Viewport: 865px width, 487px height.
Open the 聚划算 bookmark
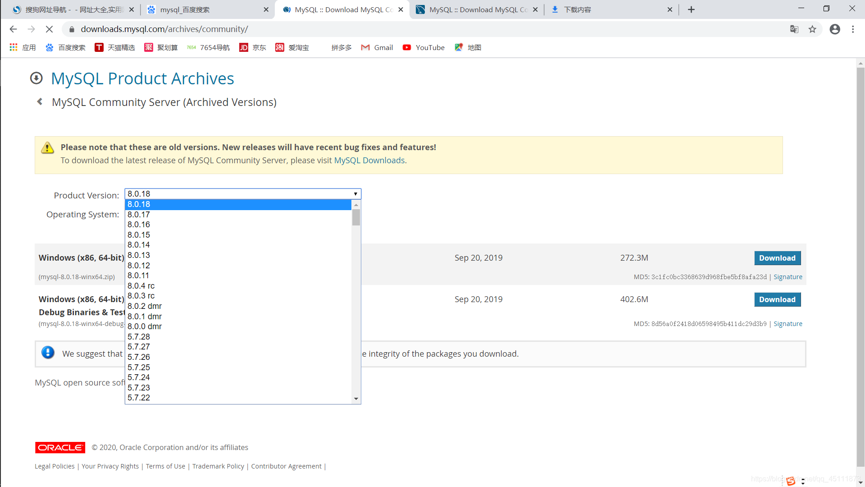(x=161, y=47)
